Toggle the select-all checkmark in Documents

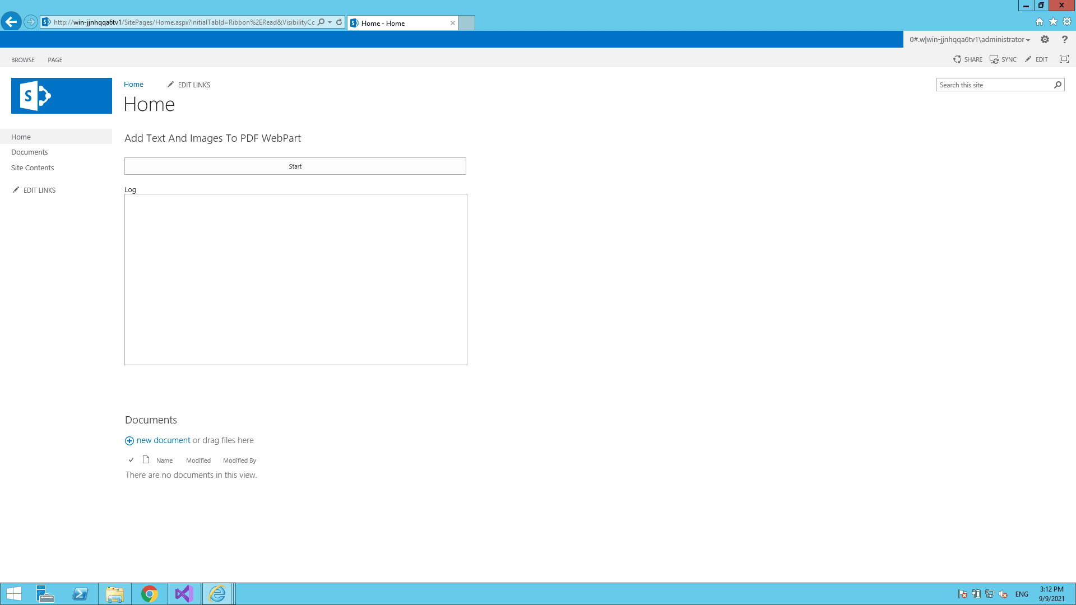(131, 460)
